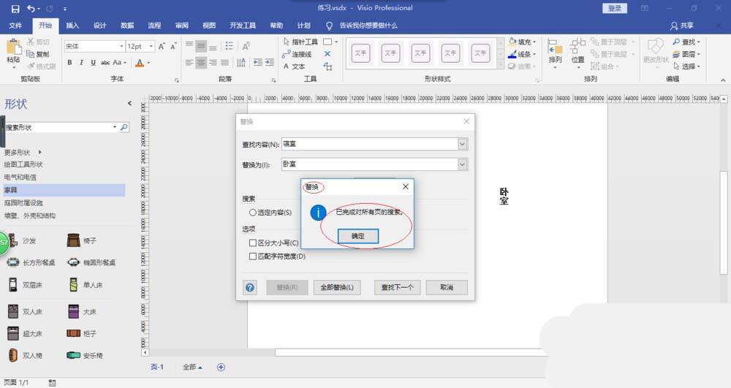Click the shape search magnifier icon
Screen dimensions: 731x388
coord(124,127)
